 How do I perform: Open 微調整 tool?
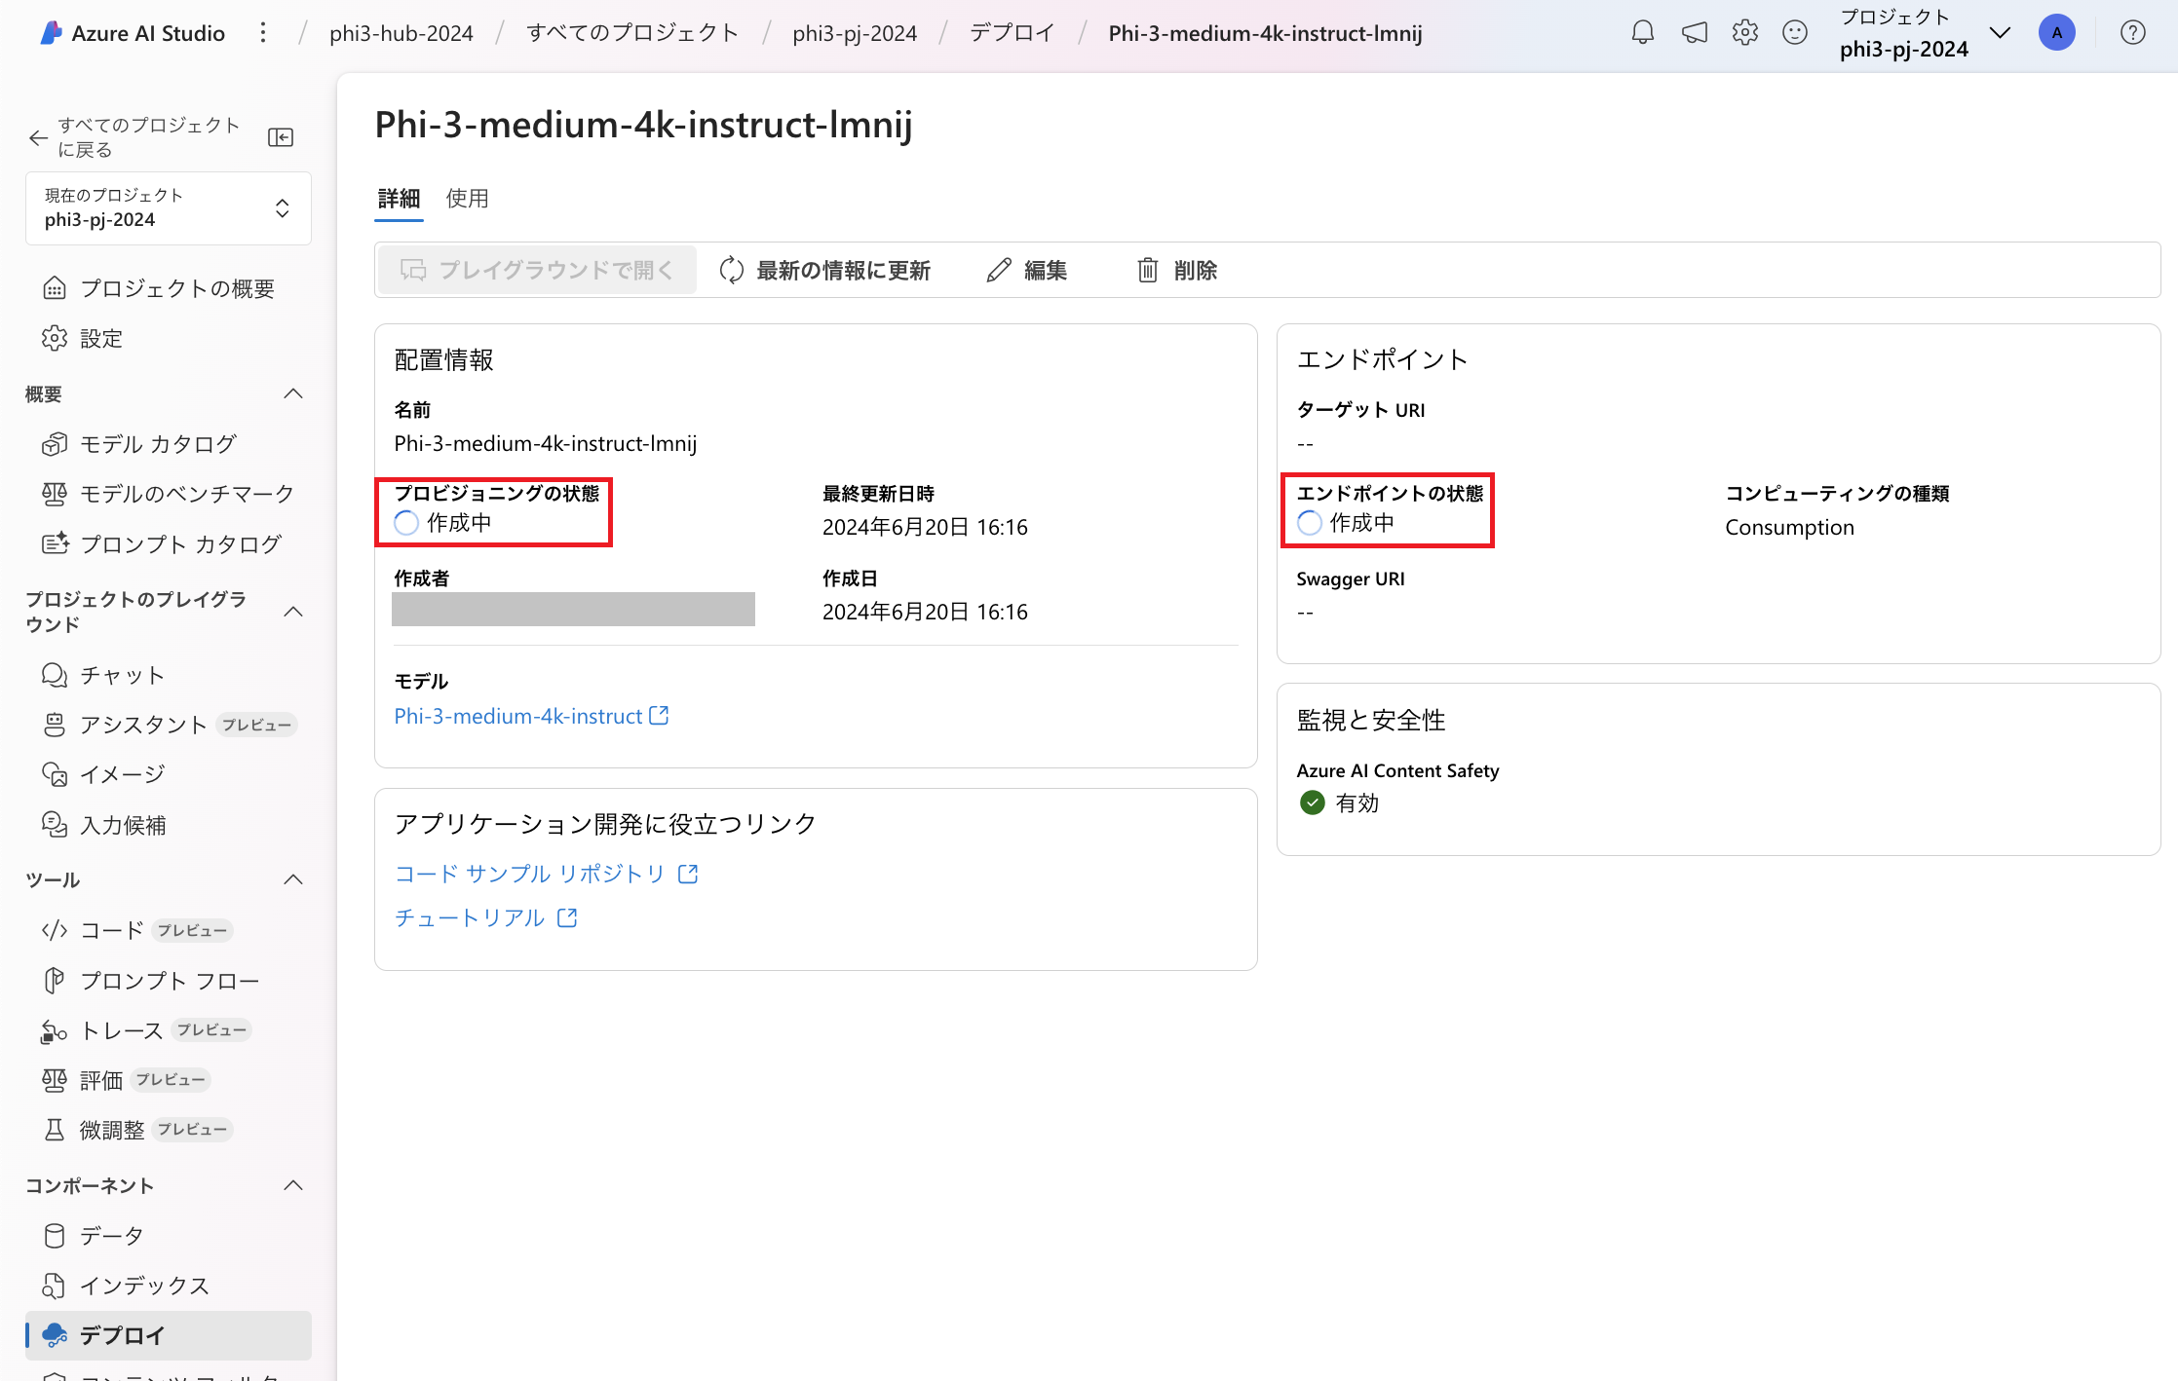point(168,1130)
